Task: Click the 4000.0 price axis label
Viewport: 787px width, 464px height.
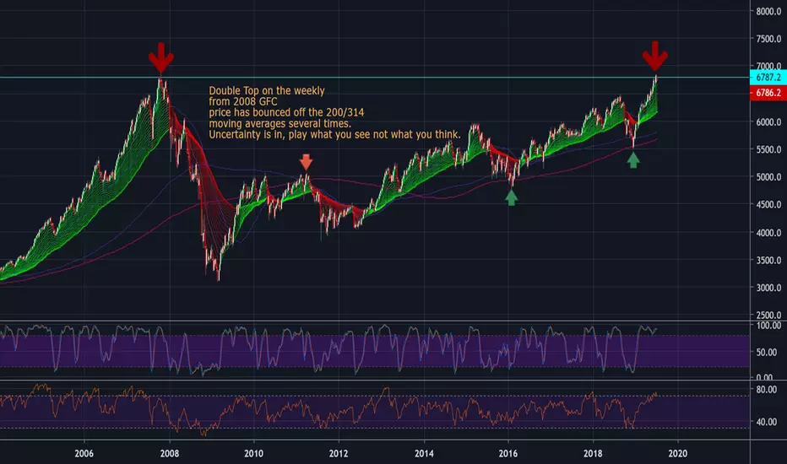Action: pyautogui.click(x=768, y=233)
